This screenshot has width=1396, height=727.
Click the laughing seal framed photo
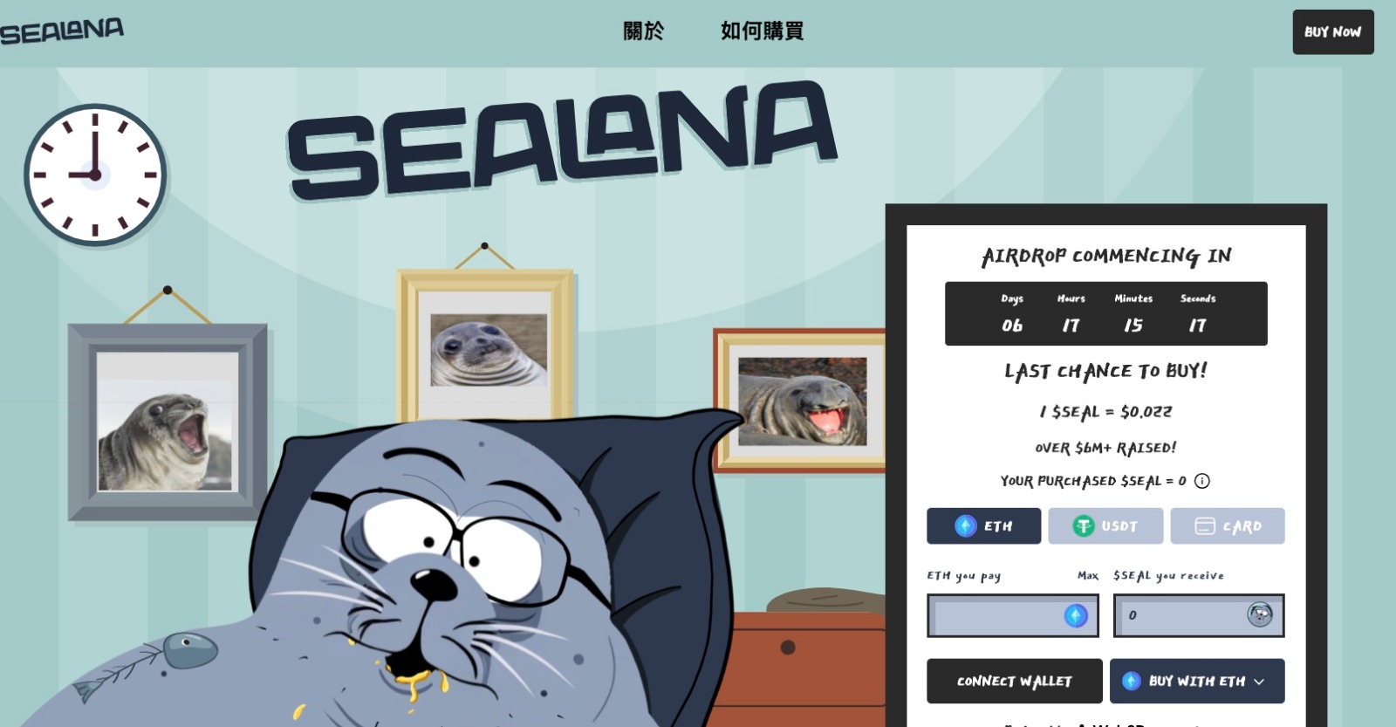[x=802, y=401]
